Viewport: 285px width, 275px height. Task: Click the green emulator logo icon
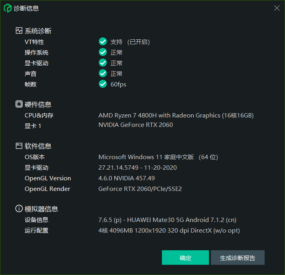click(7, 8)
